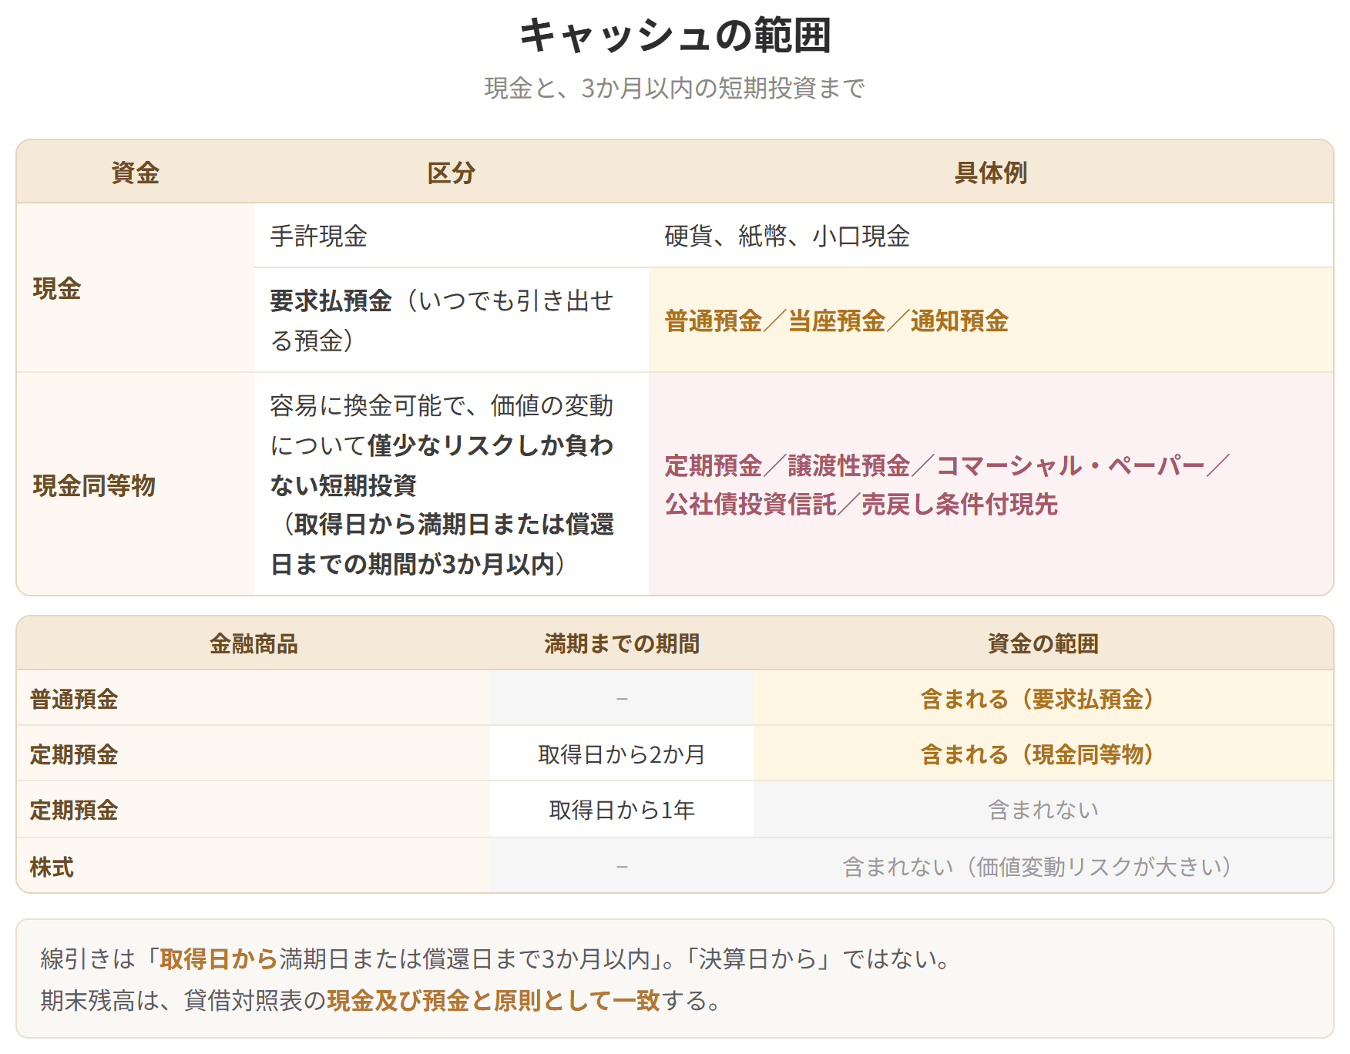The width and height of the screenshot is (1350, 1054).
Task: Click the 資金の範囲 column header
Action: tap(1043, 643)
